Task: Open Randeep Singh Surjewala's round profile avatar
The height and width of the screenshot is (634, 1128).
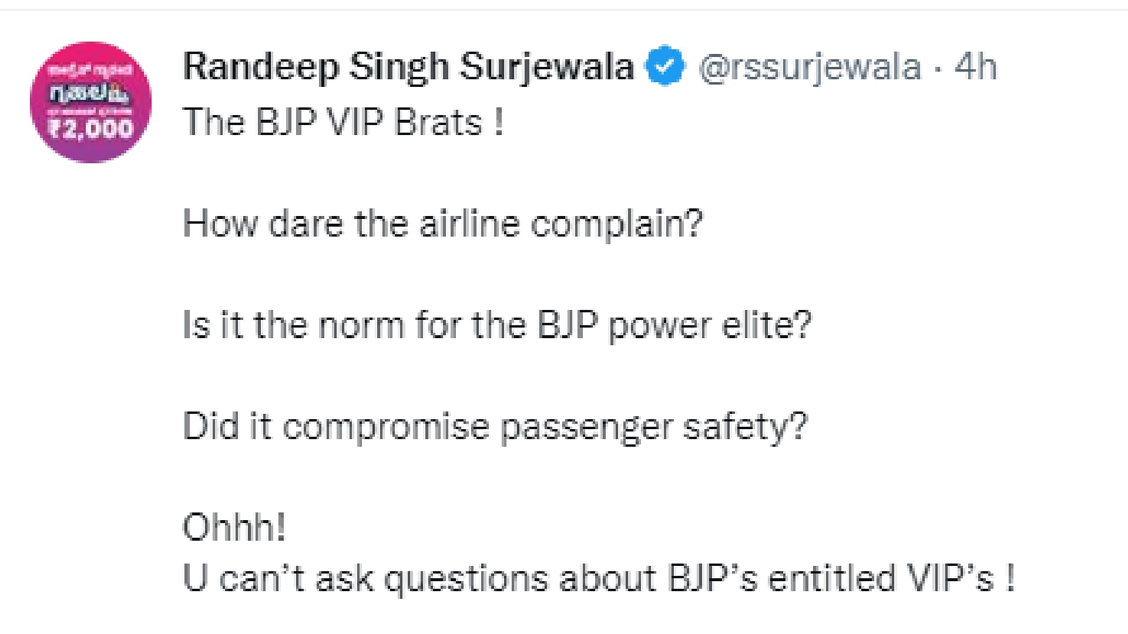Action: click(x=91, y=102)
